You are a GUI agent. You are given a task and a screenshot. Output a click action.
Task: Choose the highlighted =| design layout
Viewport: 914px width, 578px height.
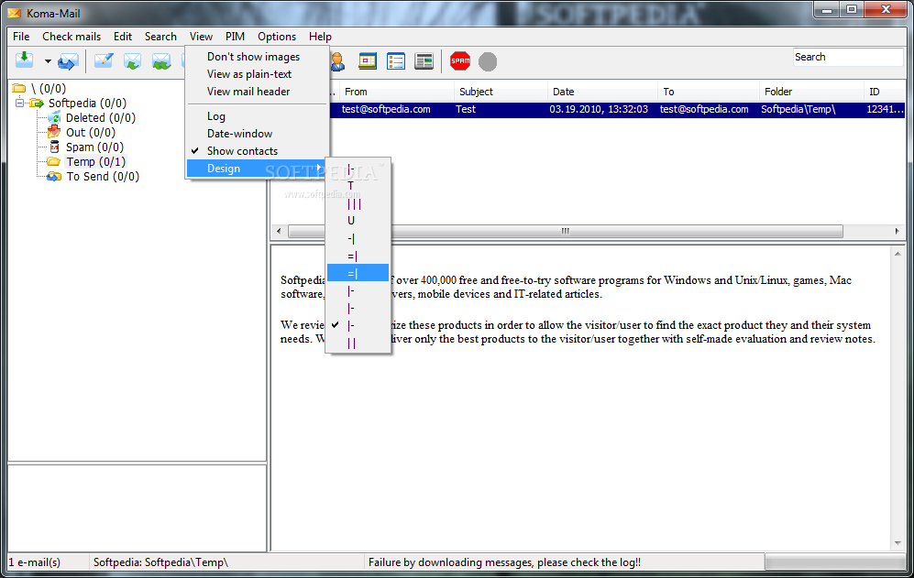358,273
